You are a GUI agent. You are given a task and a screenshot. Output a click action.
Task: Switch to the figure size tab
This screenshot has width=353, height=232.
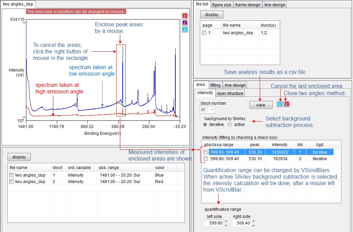point(221,4)
